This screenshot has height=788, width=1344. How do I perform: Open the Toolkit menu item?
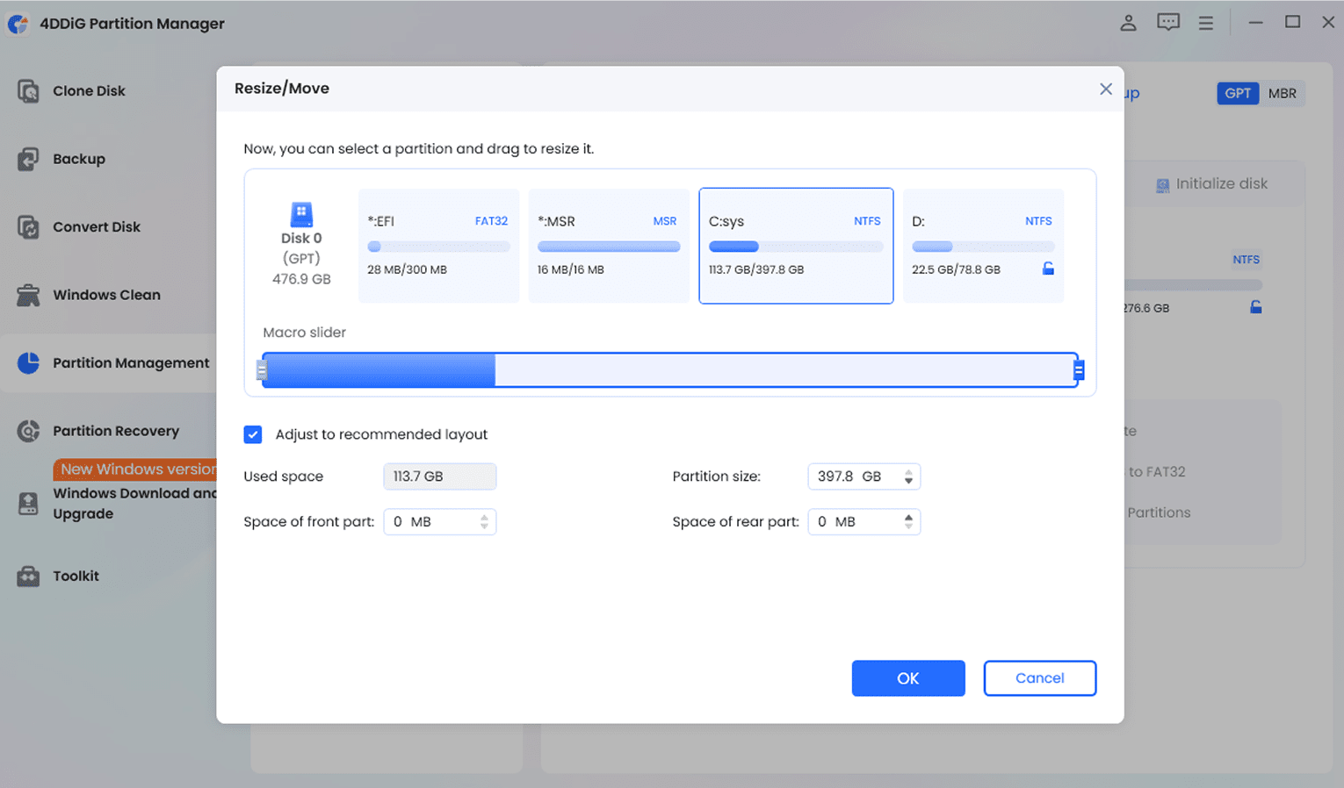[x=76, y=576]
